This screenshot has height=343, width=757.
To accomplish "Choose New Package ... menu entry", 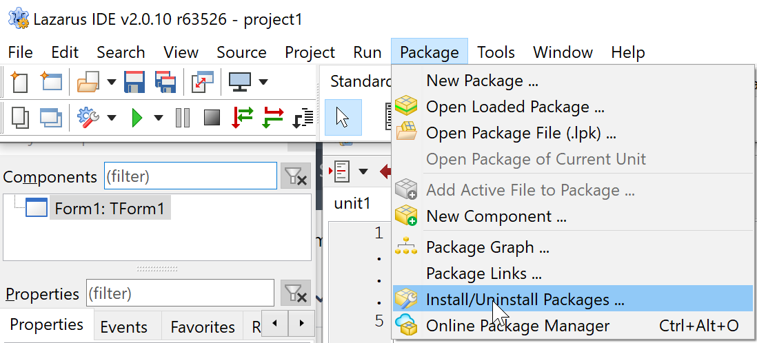I will 572,81.
